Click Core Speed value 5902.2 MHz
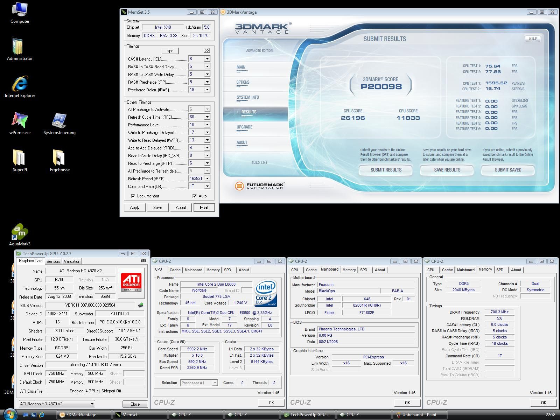The image size is (560, 420). 197,349
